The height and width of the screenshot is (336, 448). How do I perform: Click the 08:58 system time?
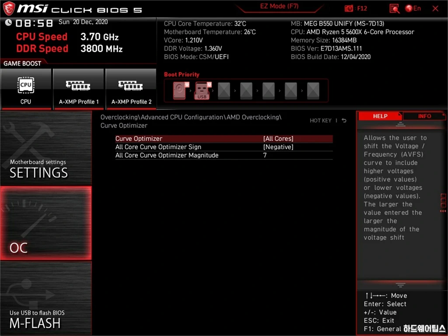click(x=34, y=23)
